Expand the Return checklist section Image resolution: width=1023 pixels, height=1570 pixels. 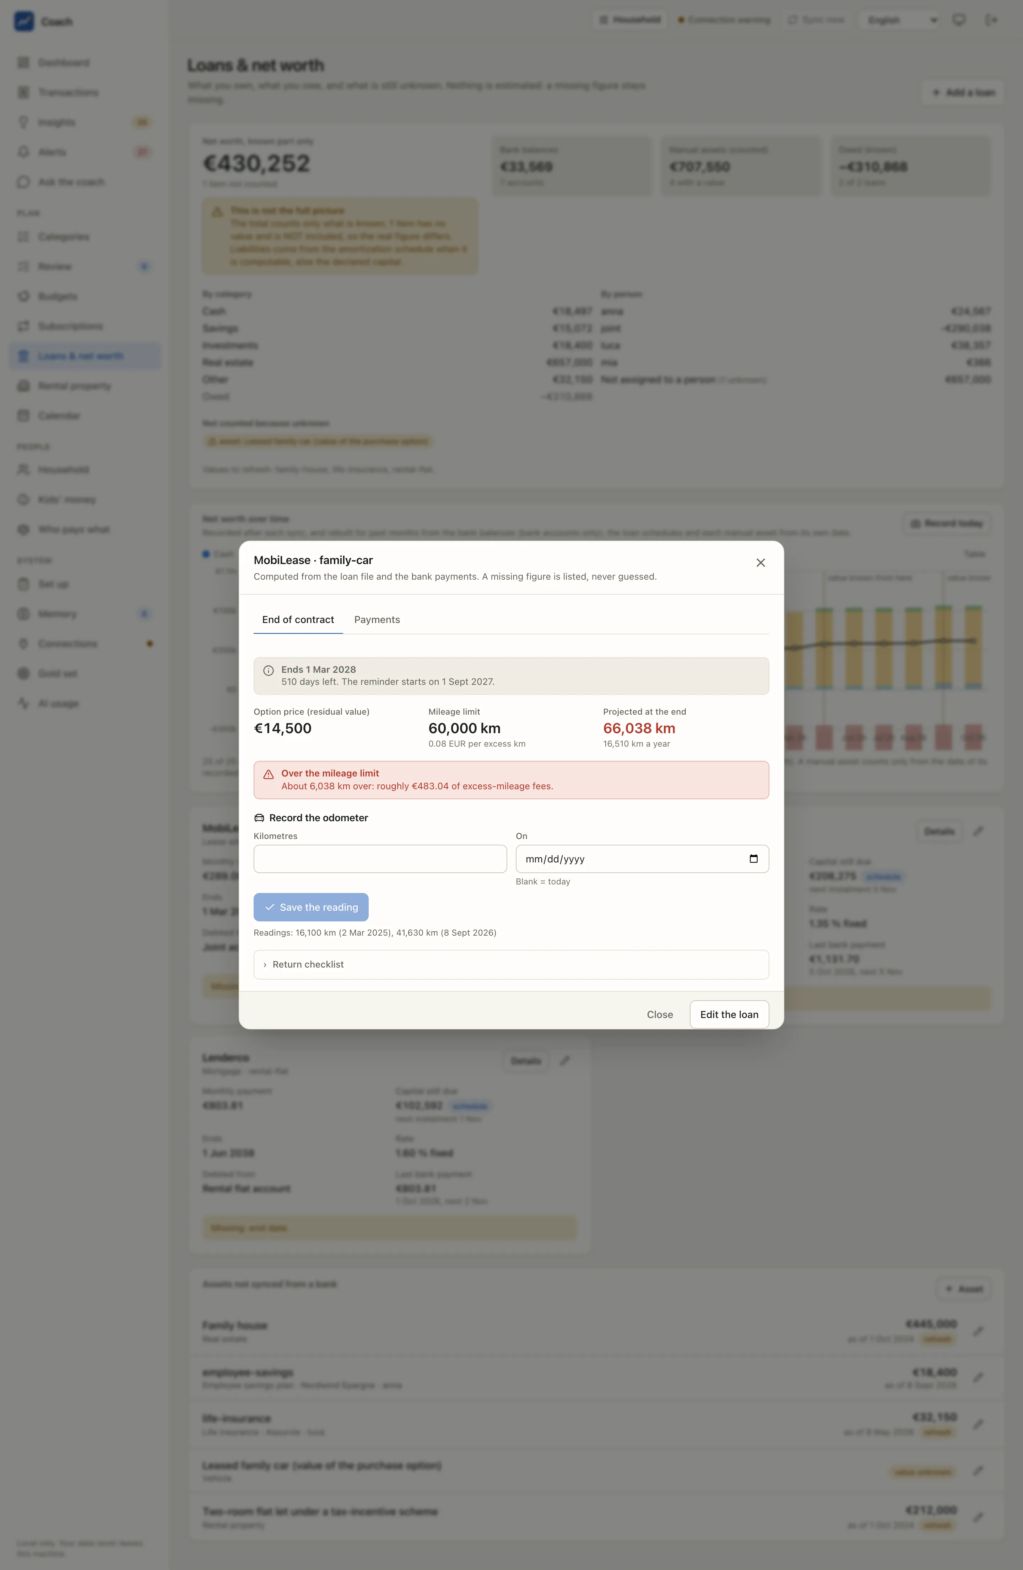(511, 964)
